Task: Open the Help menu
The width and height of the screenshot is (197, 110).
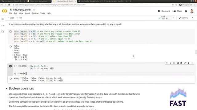Action: click(49, 13)
